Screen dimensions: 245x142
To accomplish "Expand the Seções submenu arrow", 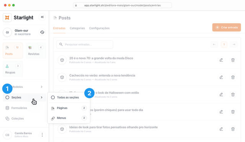I will pyautogui.click(x=42, y=97).
